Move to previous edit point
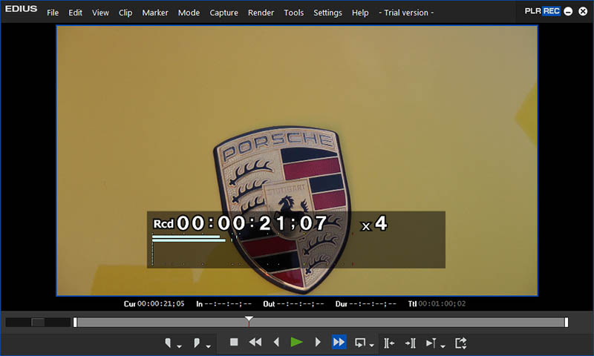Image resolution: width=594 pixels, height=356 pixels. 389,343
